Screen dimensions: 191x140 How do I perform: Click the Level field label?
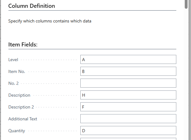[13, 60]
